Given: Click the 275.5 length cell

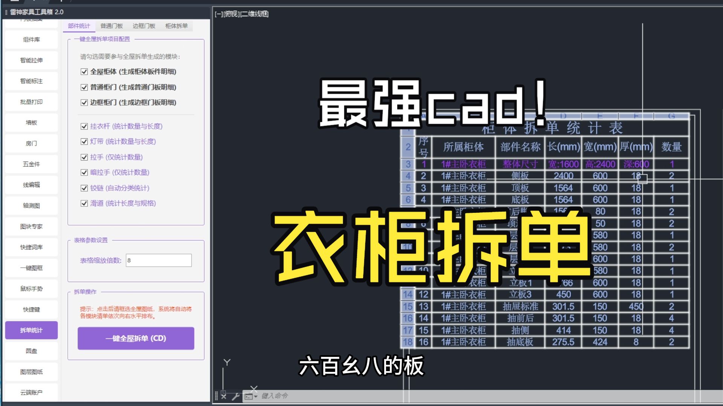Looking at the screenshot, I should point(563,342).
